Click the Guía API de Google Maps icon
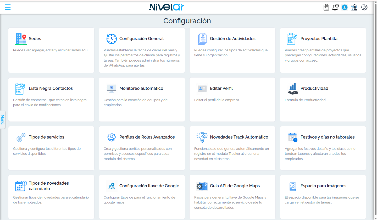The height and width of the screenshot is (220, 377). click(202, 186)
